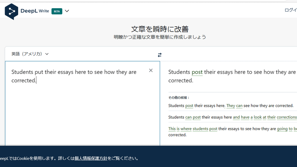Open the 英語（アメリカ）language dropdown

(30, 54)
